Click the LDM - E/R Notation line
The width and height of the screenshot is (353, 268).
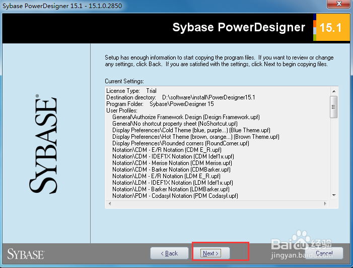click(166, 176)
